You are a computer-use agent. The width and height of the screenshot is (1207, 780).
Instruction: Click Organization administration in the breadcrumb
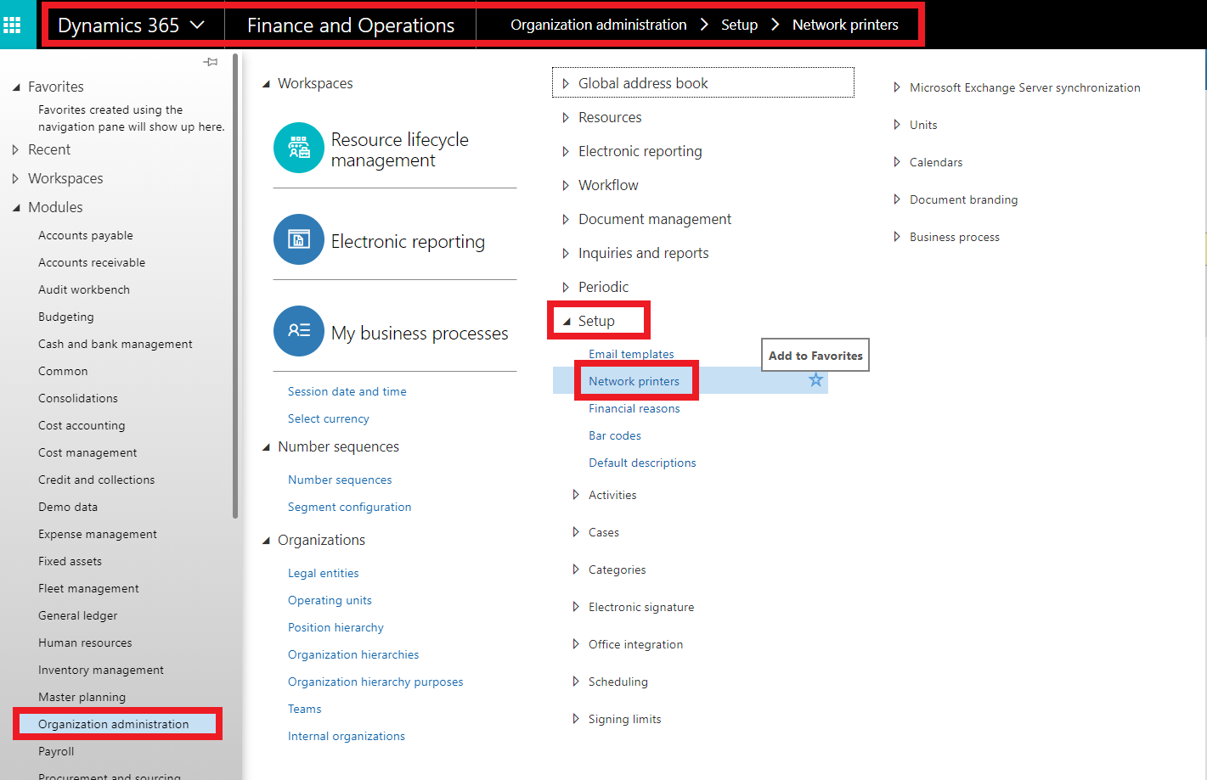coord(597,24)
